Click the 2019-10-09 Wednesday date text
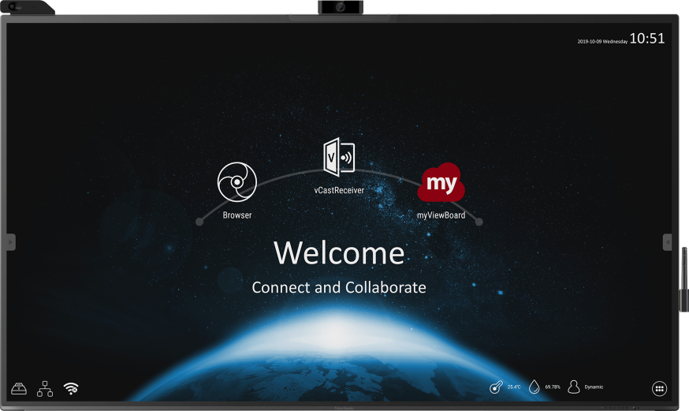This screenshot has width=689, height=411. click(x=602, y=41)
